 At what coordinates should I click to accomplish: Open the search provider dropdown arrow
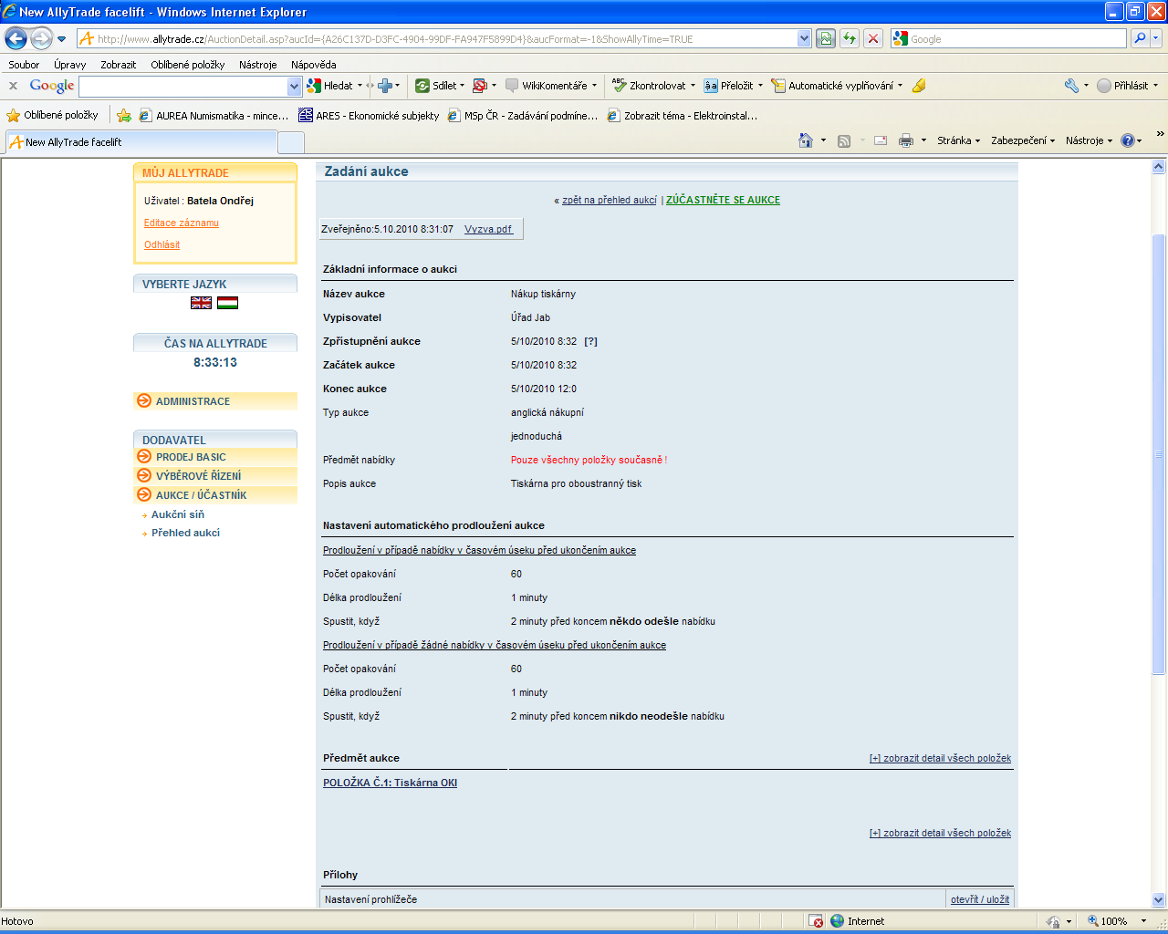1157,38
